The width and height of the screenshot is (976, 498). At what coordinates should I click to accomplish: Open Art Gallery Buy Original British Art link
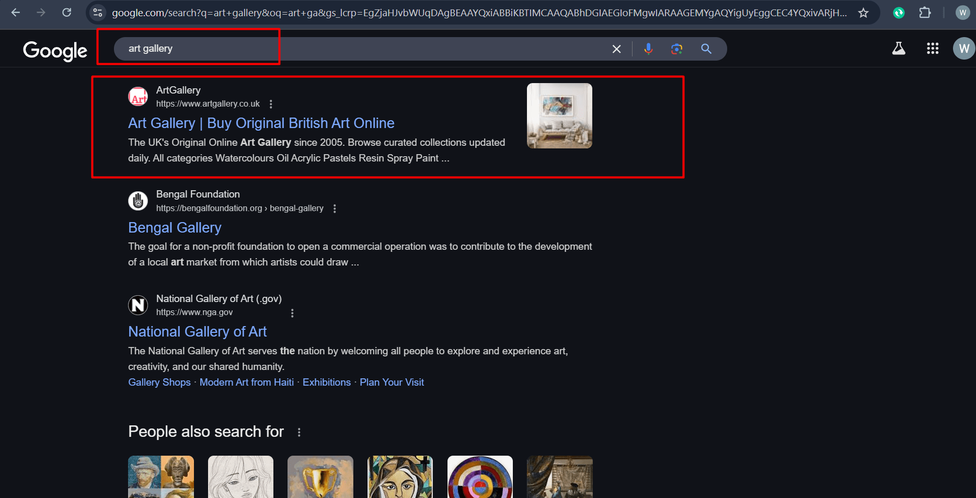(x=261, y=123)
